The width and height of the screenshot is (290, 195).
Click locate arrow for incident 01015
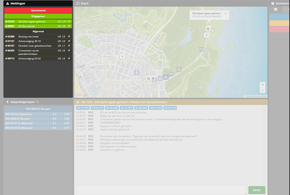pos(69,22)
